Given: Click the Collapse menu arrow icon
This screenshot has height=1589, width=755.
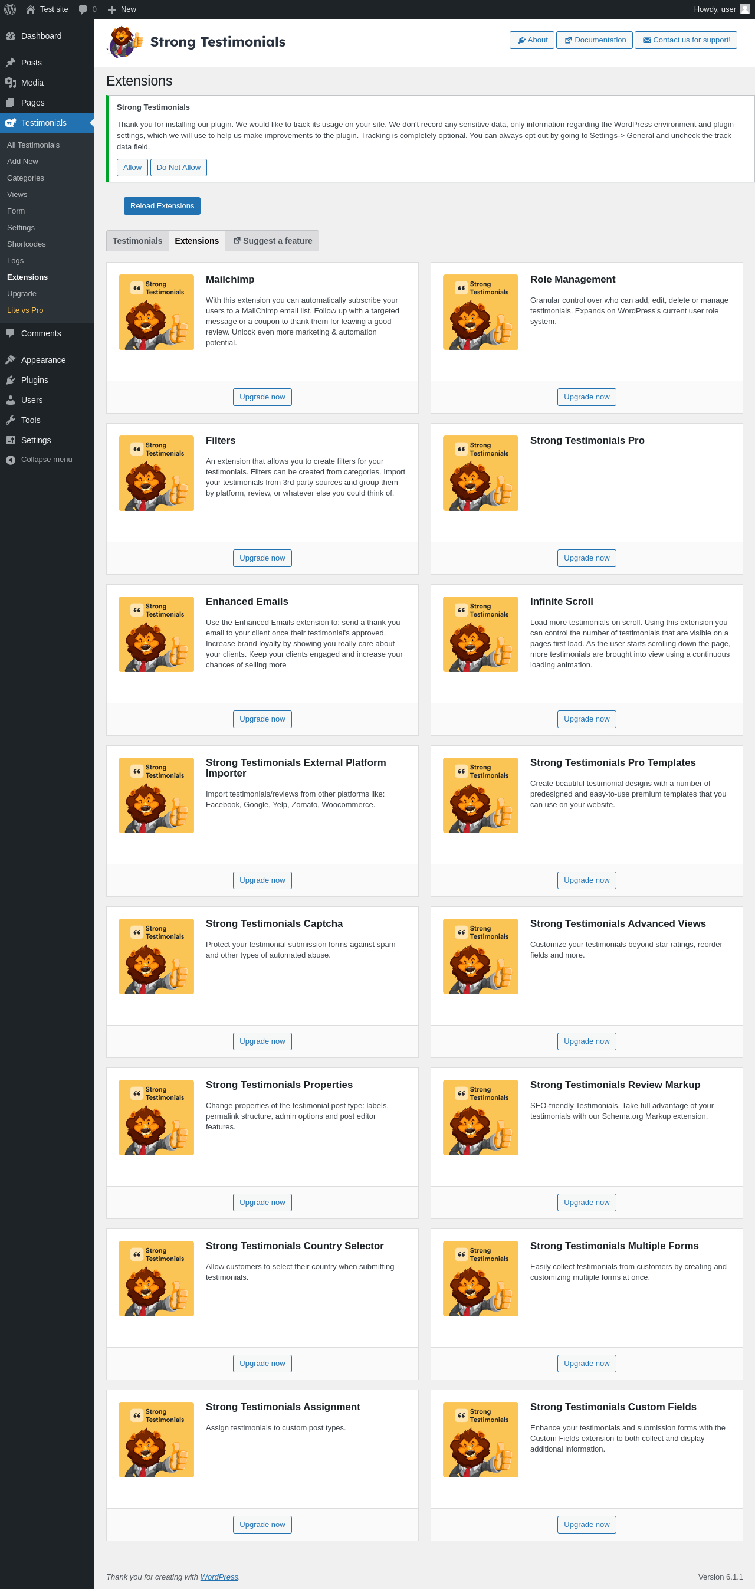Looking at the screenshot, I should [x=11, y=460].
